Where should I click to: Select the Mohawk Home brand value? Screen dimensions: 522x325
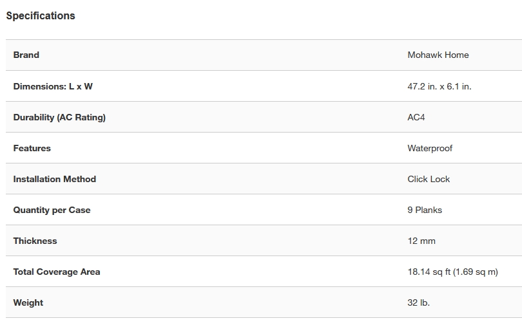pyautogui.click(x=438, y=55)
